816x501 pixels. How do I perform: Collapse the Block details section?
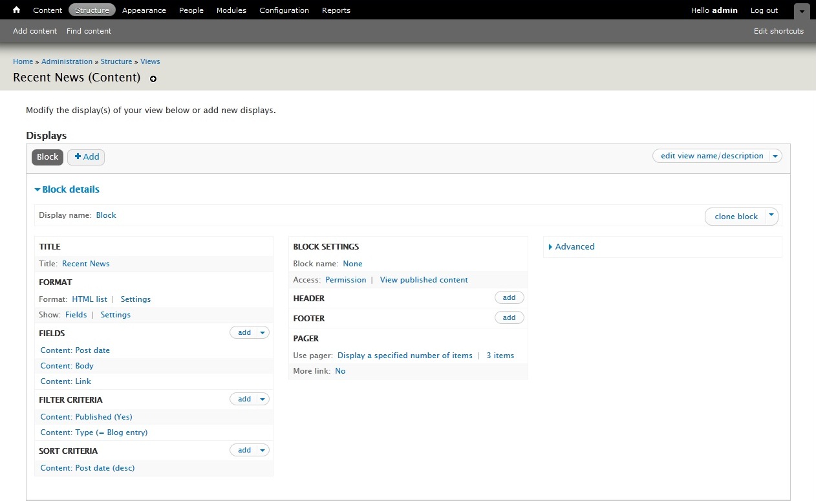[x=67, y=189]
